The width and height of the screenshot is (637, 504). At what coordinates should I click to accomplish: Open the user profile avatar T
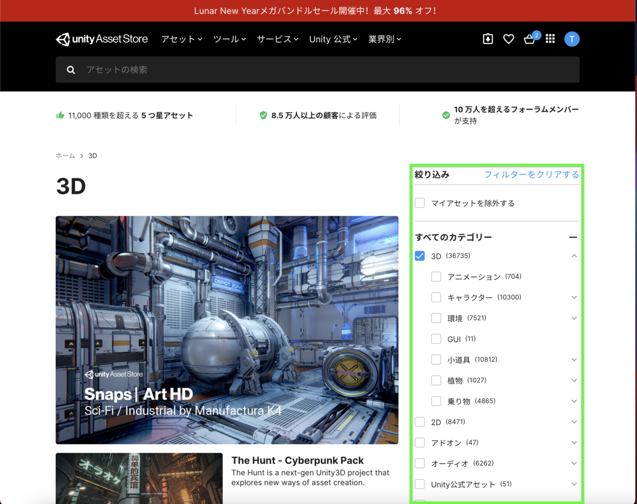click(572, 39)
